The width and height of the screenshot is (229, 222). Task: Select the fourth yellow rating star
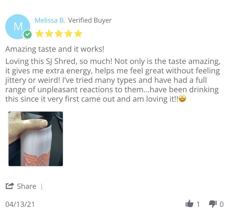click(x=68, y=34)
